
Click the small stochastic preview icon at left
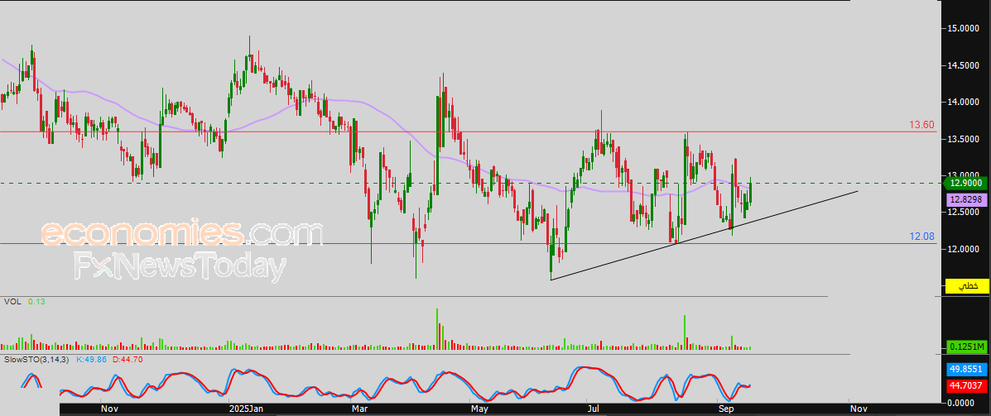tap(30, 380)
